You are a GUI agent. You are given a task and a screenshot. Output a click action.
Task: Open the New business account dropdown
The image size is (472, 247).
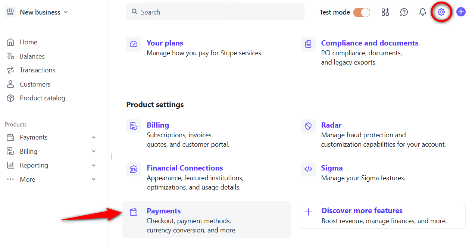[44, 12]
